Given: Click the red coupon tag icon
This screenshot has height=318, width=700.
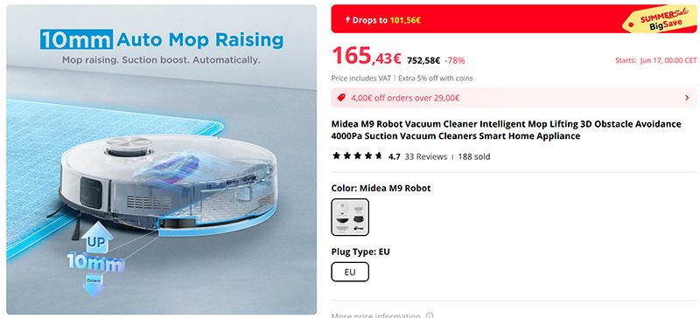Looking at the screenshot, I should (x=341, y=98).
